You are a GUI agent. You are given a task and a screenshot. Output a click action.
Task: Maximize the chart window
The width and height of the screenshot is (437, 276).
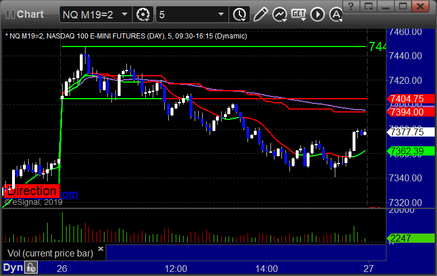403,6
